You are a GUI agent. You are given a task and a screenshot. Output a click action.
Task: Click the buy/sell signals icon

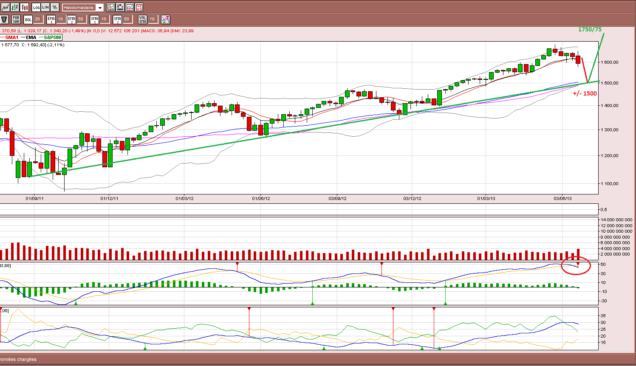pos(166,19)
